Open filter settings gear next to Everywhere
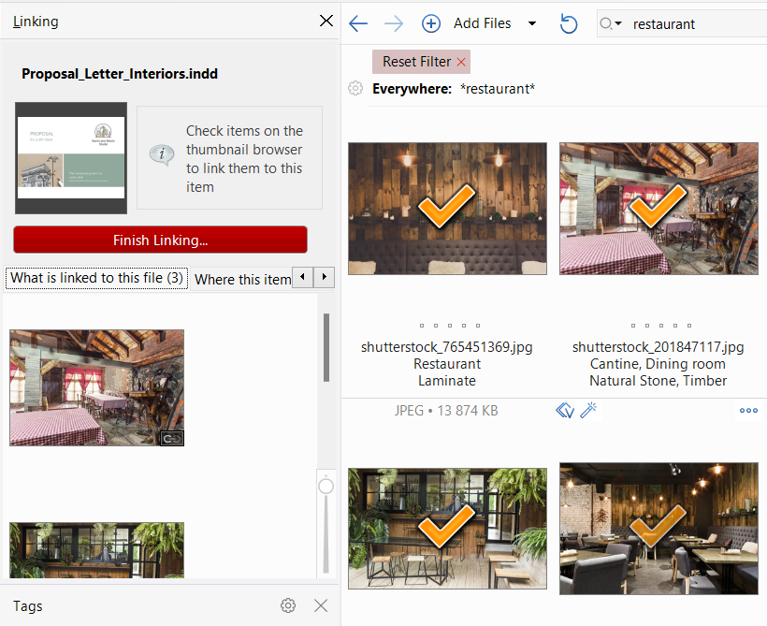767x626 pixels. coord(355,89)
